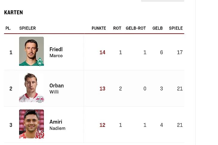
Task: Click Friedl's 14 points value
Action: point(102,52)
